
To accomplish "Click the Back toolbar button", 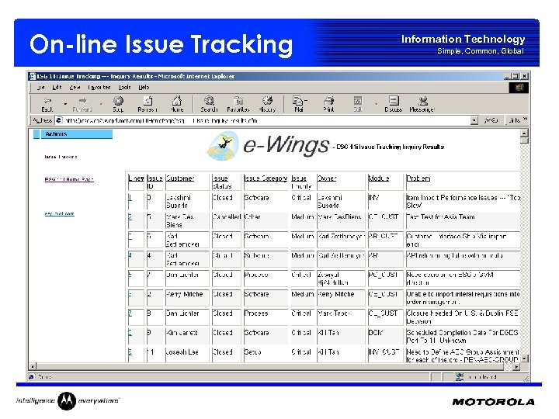I will (x=47, y=105).
